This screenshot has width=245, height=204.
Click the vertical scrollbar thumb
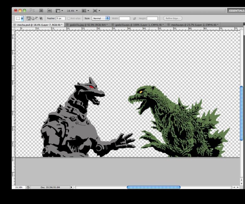242,113
